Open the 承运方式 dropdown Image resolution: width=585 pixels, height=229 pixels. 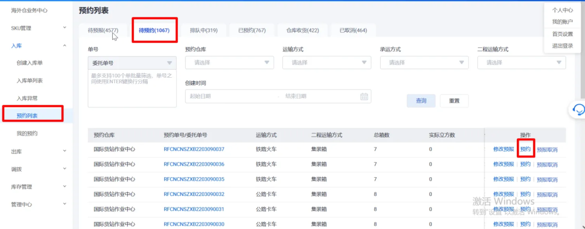click(x=424, y=63)
